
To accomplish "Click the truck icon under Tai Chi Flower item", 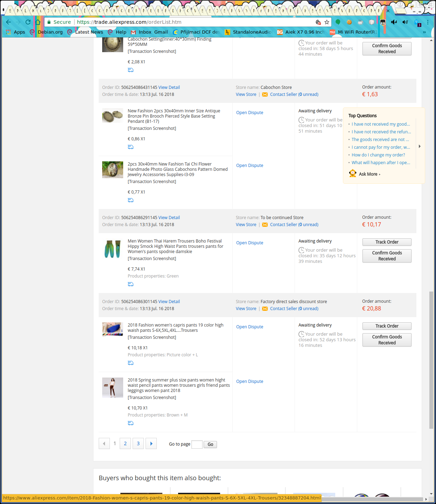I will (131, 200).
